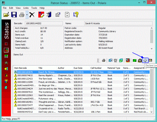Screen dimensions: 157x122
Task: Click the refresh arrows page icon
Action: [67, 15]
